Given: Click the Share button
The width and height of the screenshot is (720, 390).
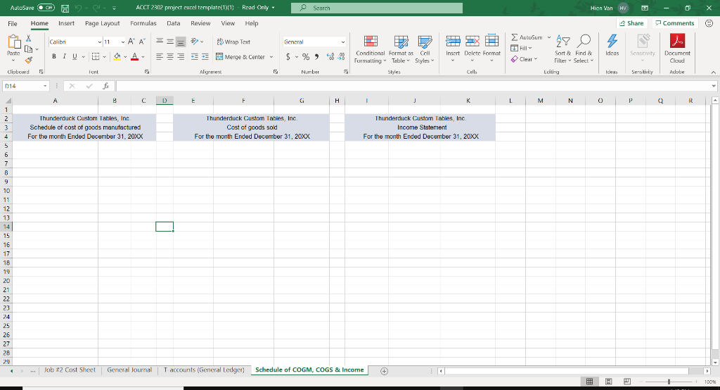Looking at the screenshot, I should (632, 23).
